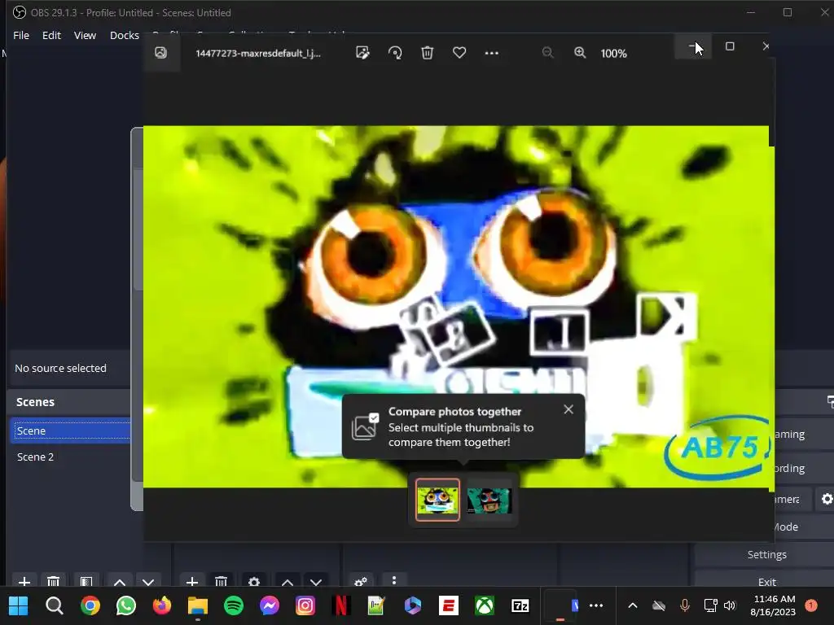Open virtual camera settings gear in OBS

[x=827, y=499]
